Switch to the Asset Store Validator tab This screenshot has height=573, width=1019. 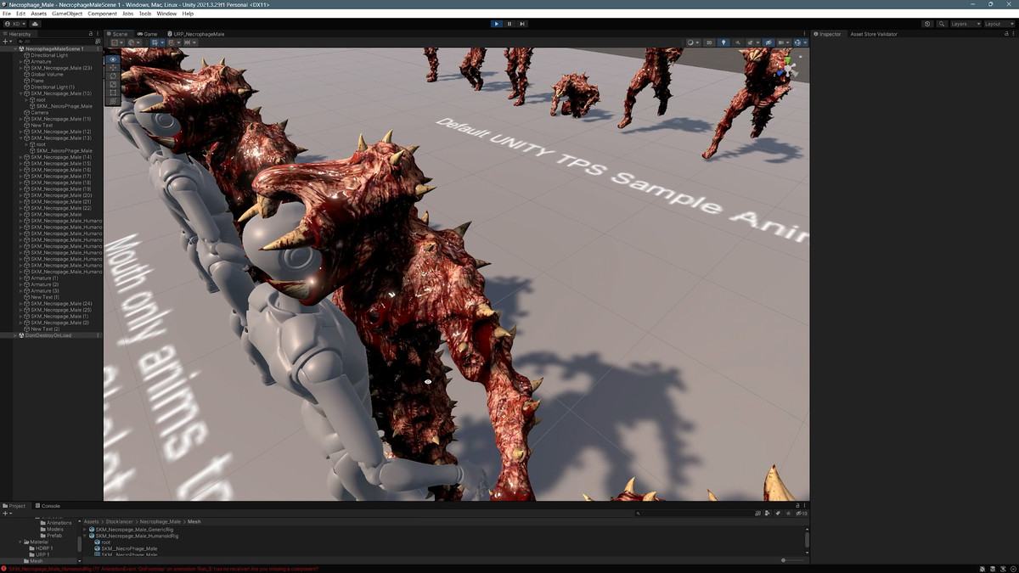coord(874,34)
